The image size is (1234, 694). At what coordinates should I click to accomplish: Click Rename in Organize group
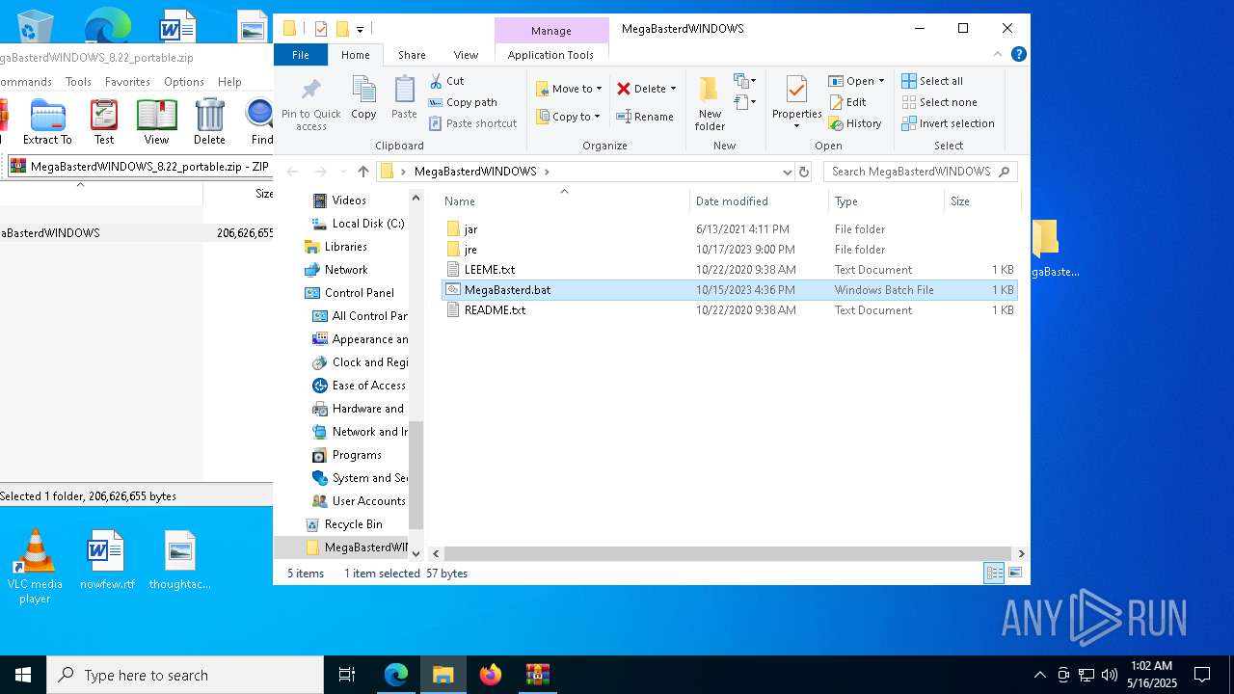(x=645, y=117)
